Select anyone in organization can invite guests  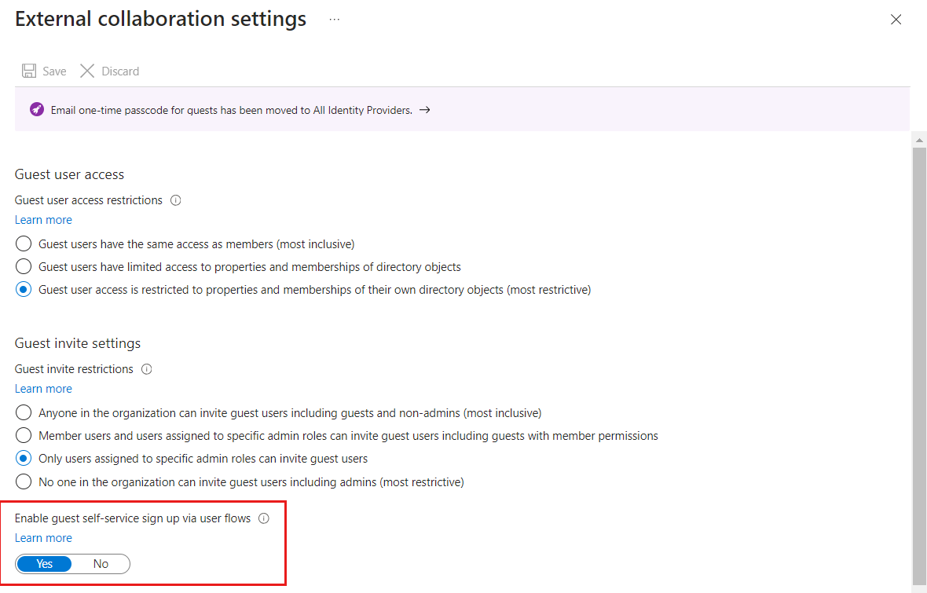point(24,412)
